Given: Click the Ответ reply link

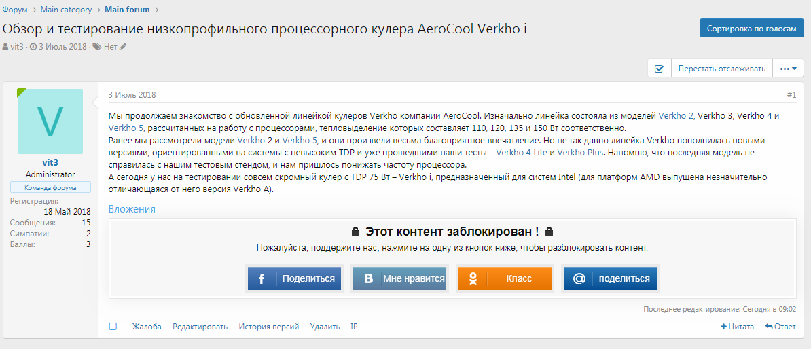Looking at the screenshot, I should (x=780, y=327).
